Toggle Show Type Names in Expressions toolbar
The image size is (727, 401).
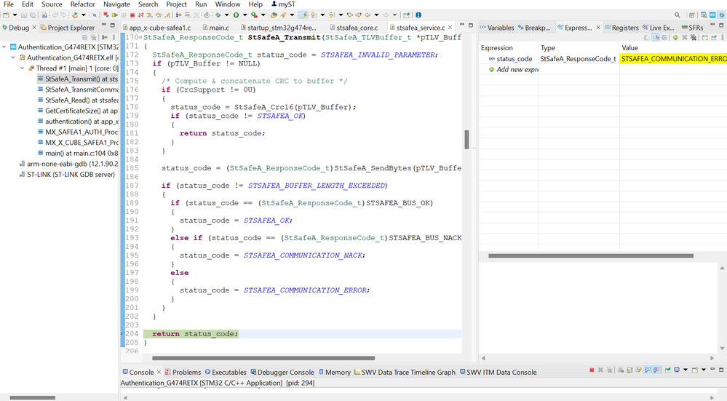click(x=647, y=38)
